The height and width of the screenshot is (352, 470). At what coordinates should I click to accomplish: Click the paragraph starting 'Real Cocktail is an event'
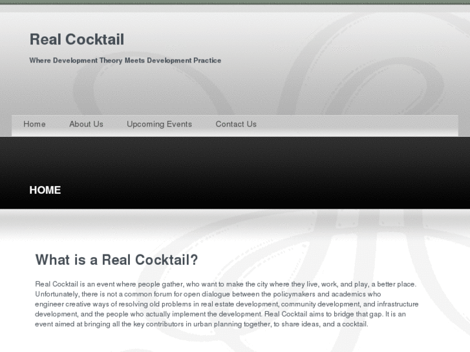[227, 304]
